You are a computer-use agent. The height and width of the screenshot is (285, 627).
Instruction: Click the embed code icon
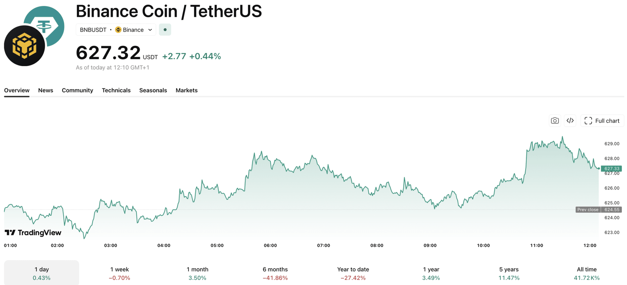tap(570, 121)
